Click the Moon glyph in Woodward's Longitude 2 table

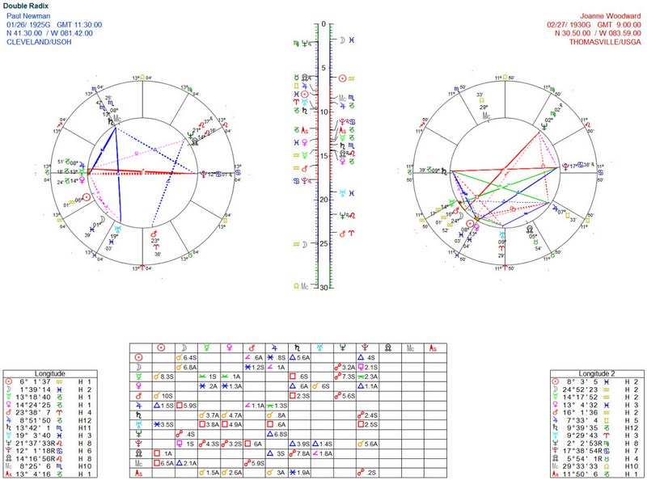(x=556, y=390)
